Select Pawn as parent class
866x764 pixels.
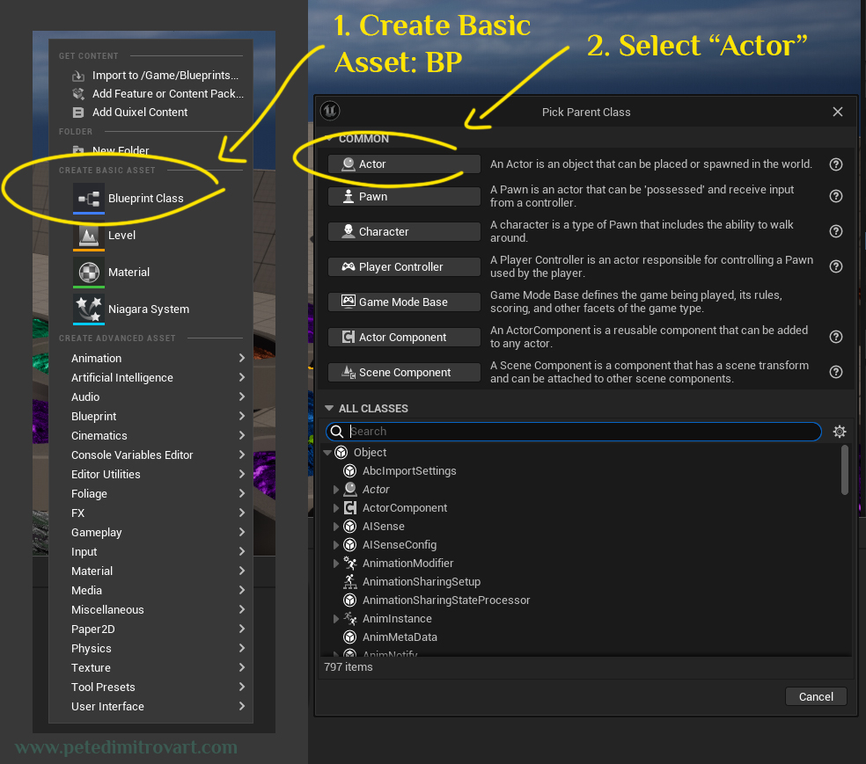tap(404, 196)
